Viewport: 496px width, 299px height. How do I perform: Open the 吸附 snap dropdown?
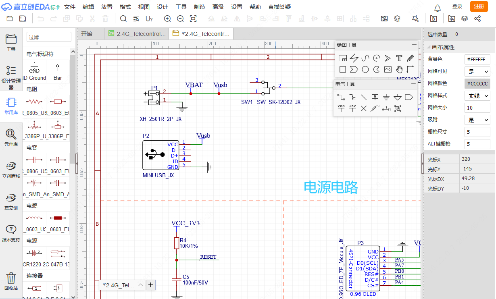click(x=477, y=120)
